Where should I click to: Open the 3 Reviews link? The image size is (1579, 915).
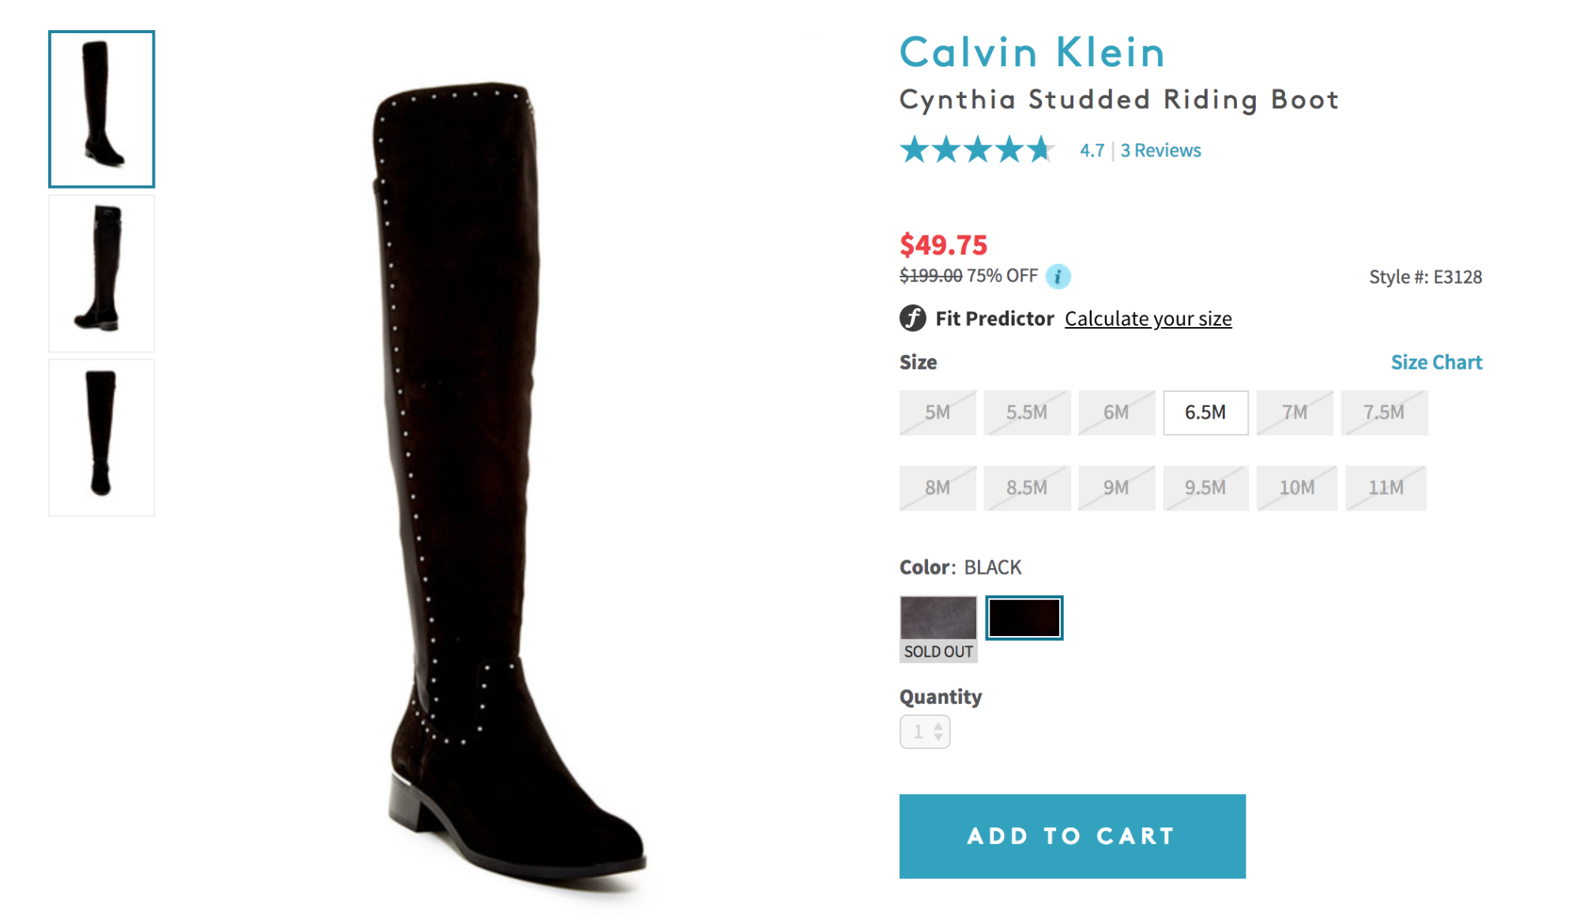tap(1160, 150)
